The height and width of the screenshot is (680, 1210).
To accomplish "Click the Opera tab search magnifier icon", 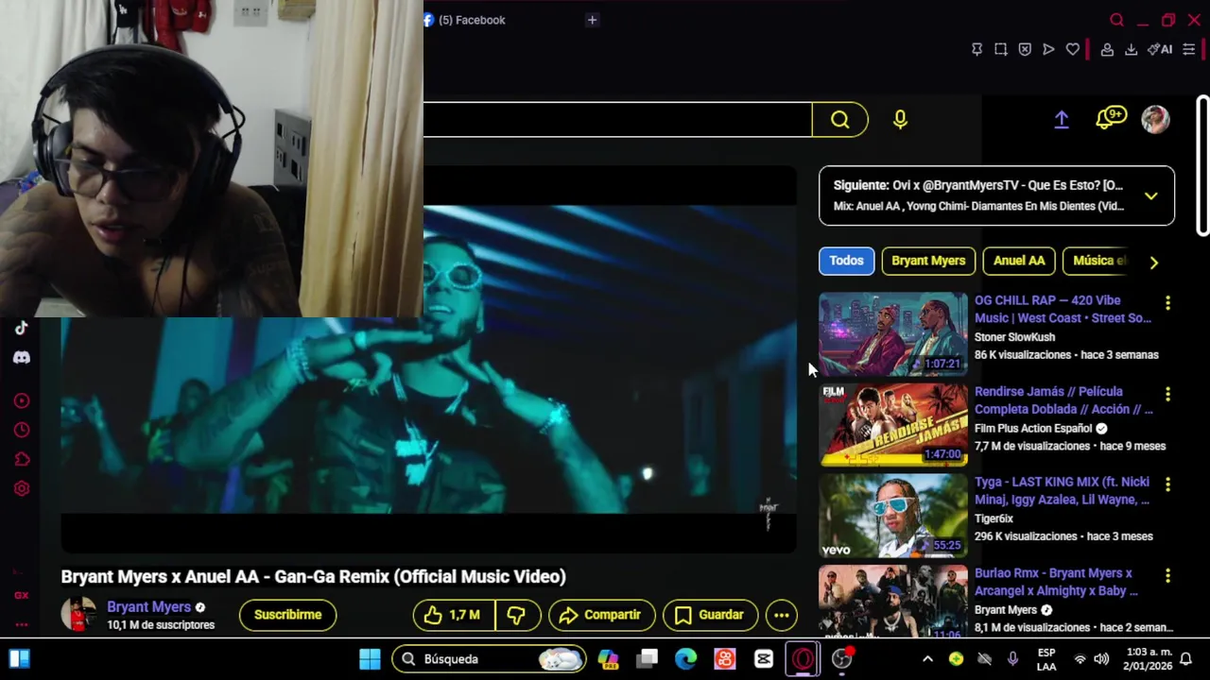I will click(x=1117, y=20).
